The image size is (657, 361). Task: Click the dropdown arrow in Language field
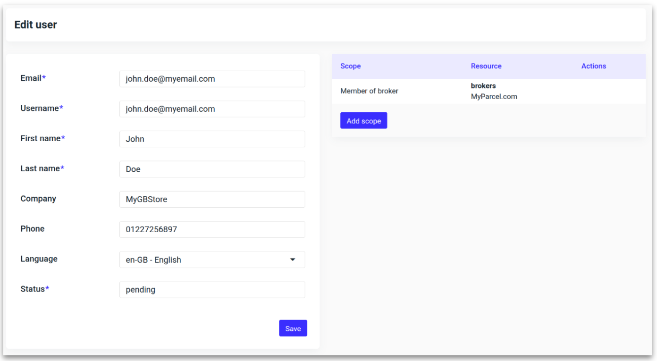(293, 260)
